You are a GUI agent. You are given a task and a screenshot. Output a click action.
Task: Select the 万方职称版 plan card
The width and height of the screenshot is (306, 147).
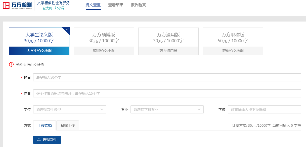pyautogui.click(x=233, y=37)
